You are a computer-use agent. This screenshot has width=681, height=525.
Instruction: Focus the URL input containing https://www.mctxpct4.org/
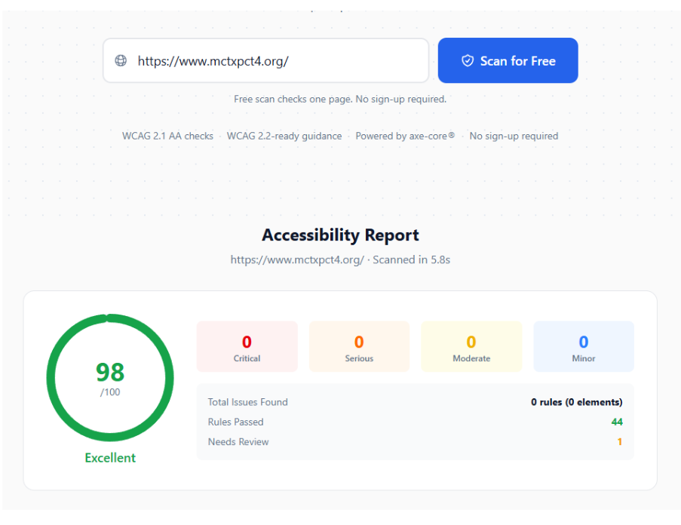[x=265, y=60]
